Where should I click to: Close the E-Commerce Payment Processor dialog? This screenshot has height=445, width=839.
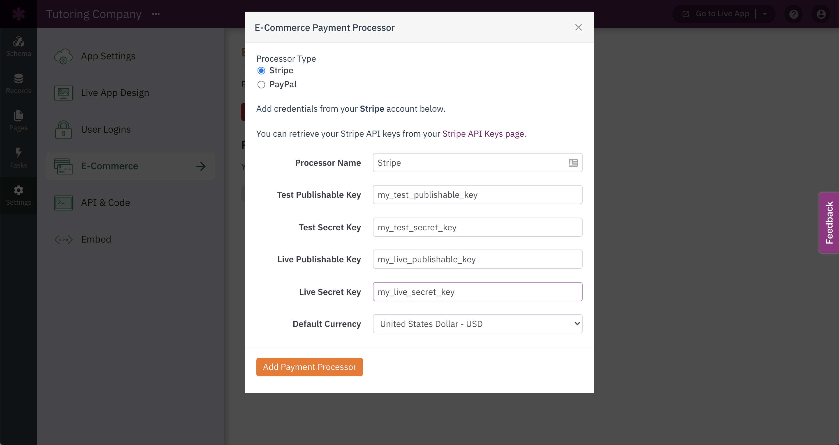coord(579,27)
